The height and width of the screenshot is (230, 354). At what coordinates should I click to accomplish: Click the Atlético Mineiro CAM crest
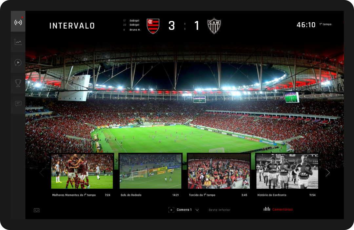(x=214, y=26)
